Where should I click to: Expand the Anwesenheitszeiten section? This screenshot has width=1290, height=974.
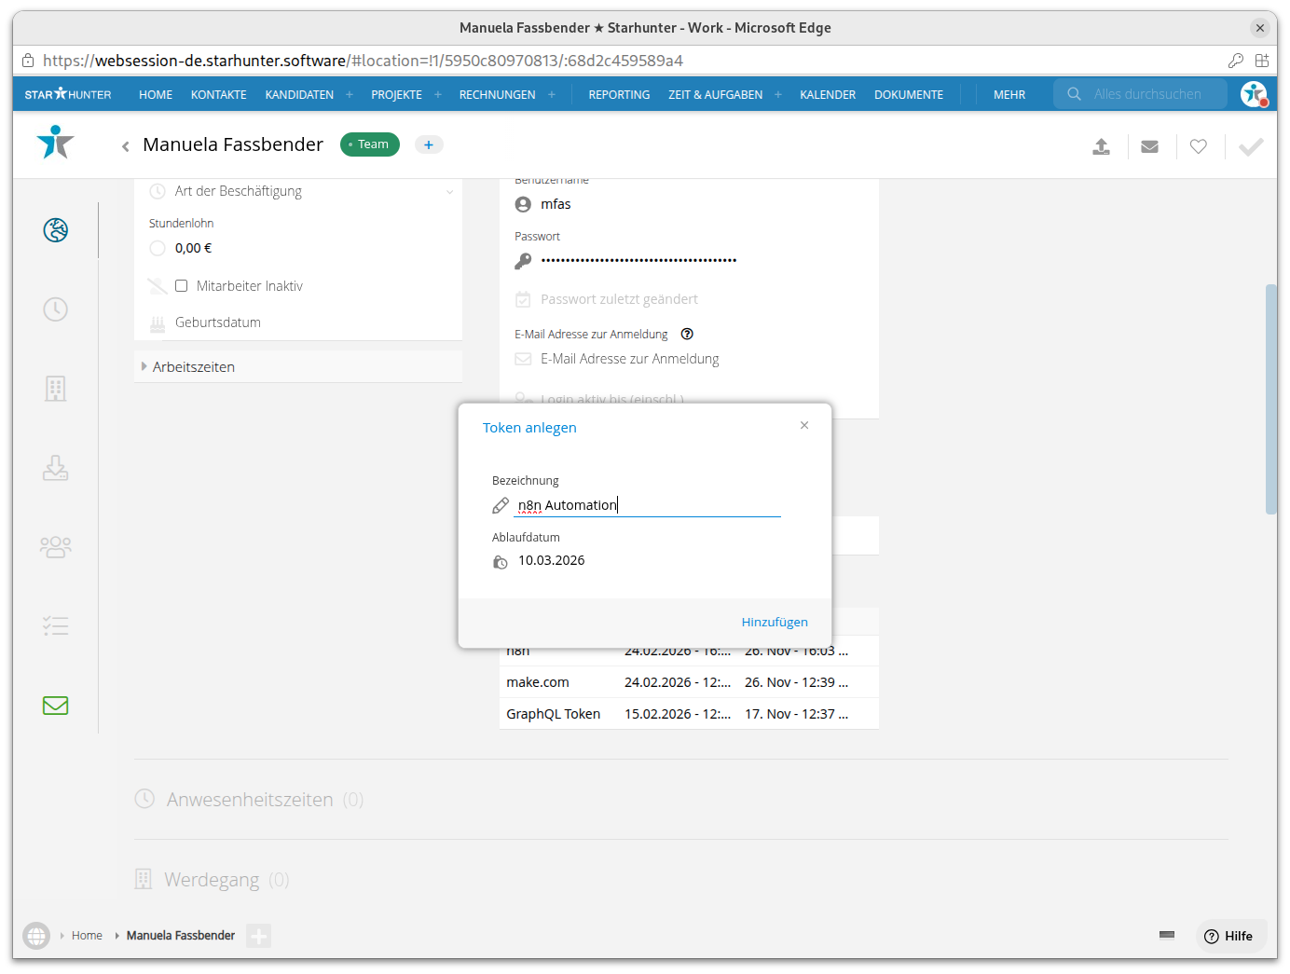(x=250, y=800)
